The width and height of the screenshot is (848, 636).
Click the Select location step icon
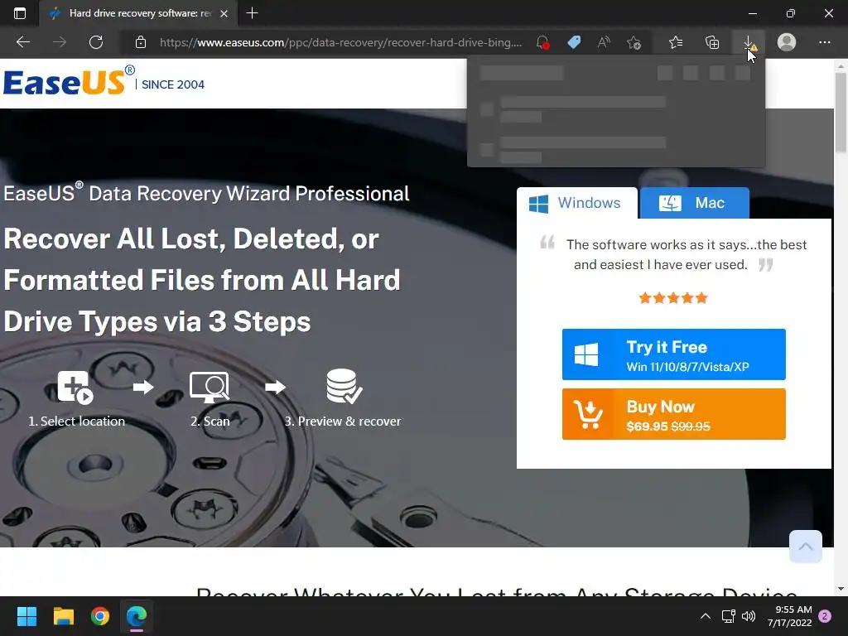pyautogui.click(x=75, y=388)
